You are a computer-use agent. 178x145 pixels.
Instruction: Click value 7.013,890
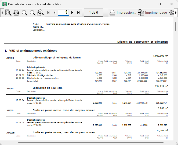162,125
